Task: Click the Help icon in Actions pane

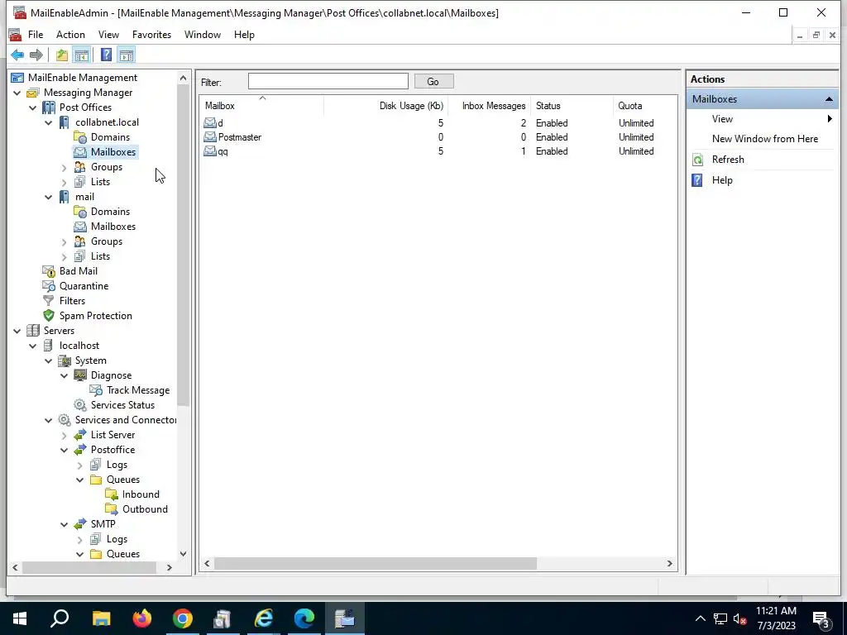Action: click(x=697, y=180)
